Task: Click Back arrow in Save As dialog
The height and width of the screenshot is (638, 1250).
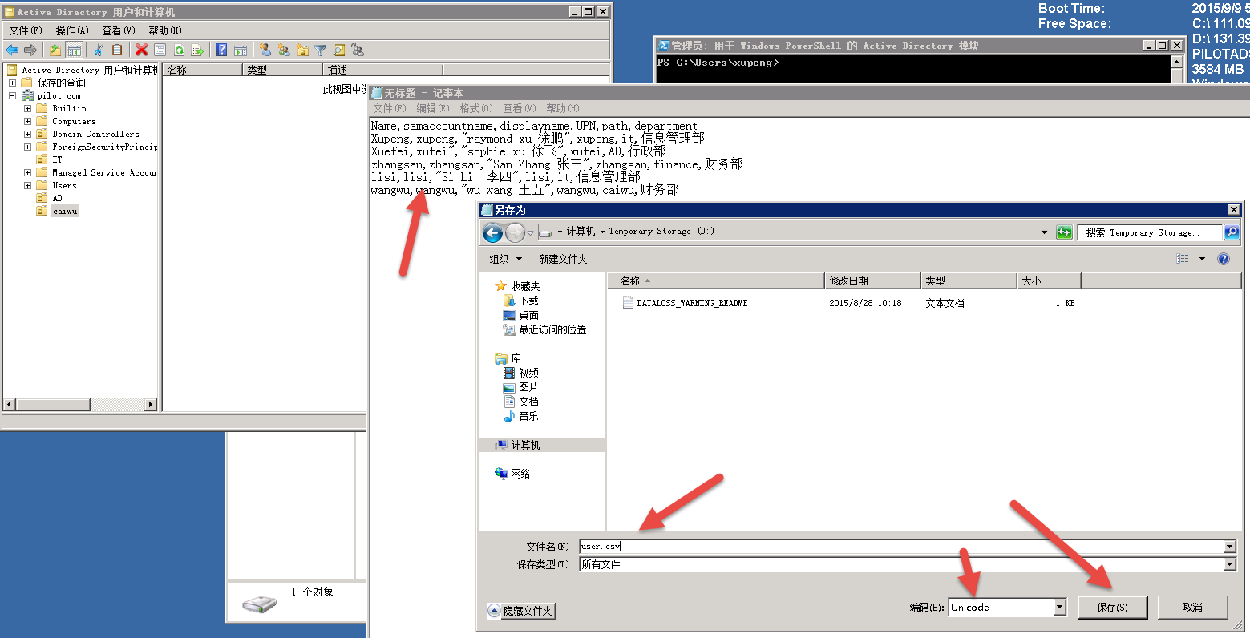Action: [492, 232]
